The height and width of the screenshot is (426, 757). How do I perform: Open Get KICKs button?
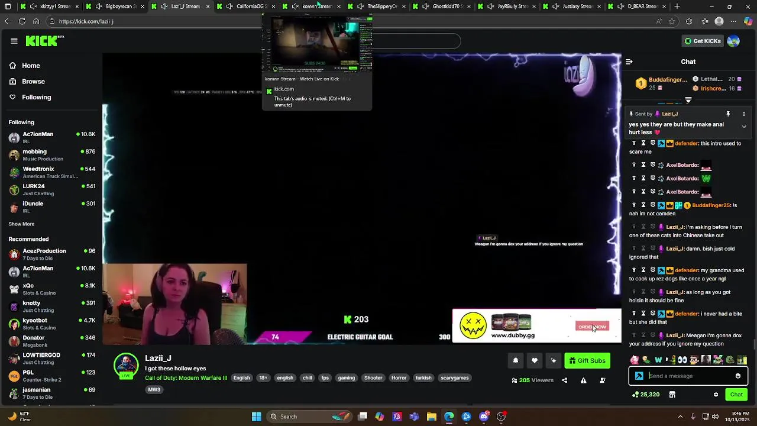pos(703,41)
